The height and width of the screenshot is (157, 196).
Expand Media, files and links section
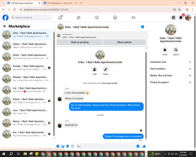pyautogui.click(x=171, y=75)
